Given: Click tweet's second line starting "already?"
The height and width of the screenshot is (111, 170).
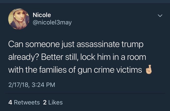Looking at the screenshot, I should (77, 57).
